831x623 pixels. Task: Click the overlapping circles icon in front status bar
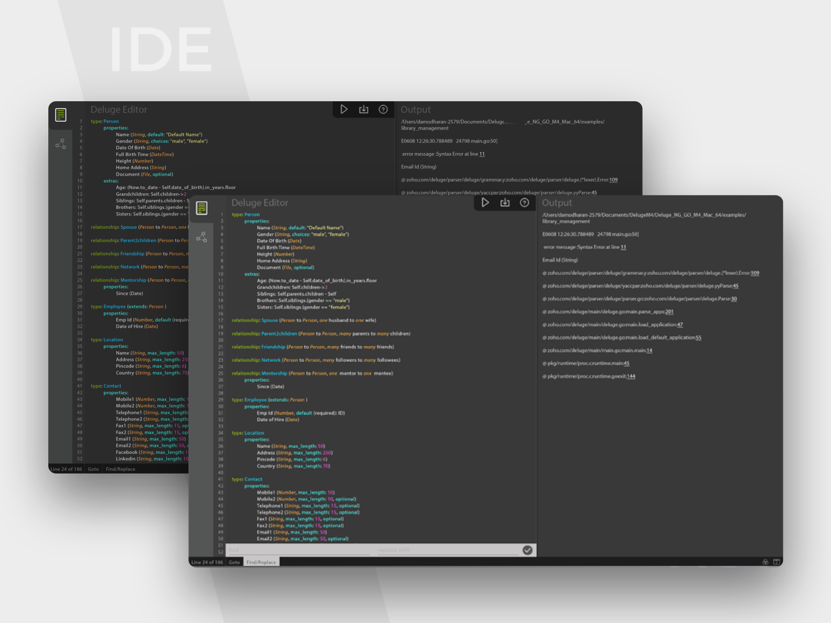(765, 562)
